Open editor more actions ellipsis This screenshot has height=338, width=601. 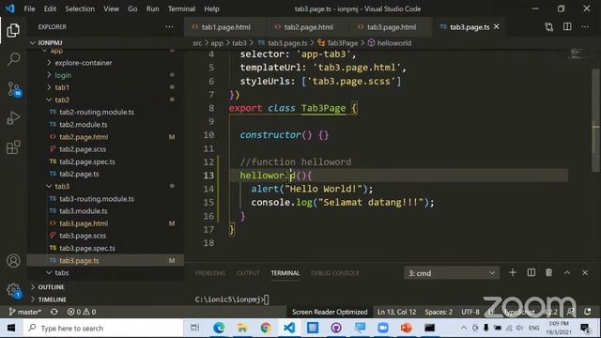pos(585,27)
